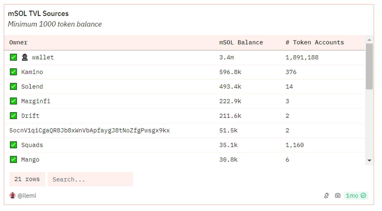Click the wallet person icon
The width and height of the screenshot is (382, 211).
point(25,57)
